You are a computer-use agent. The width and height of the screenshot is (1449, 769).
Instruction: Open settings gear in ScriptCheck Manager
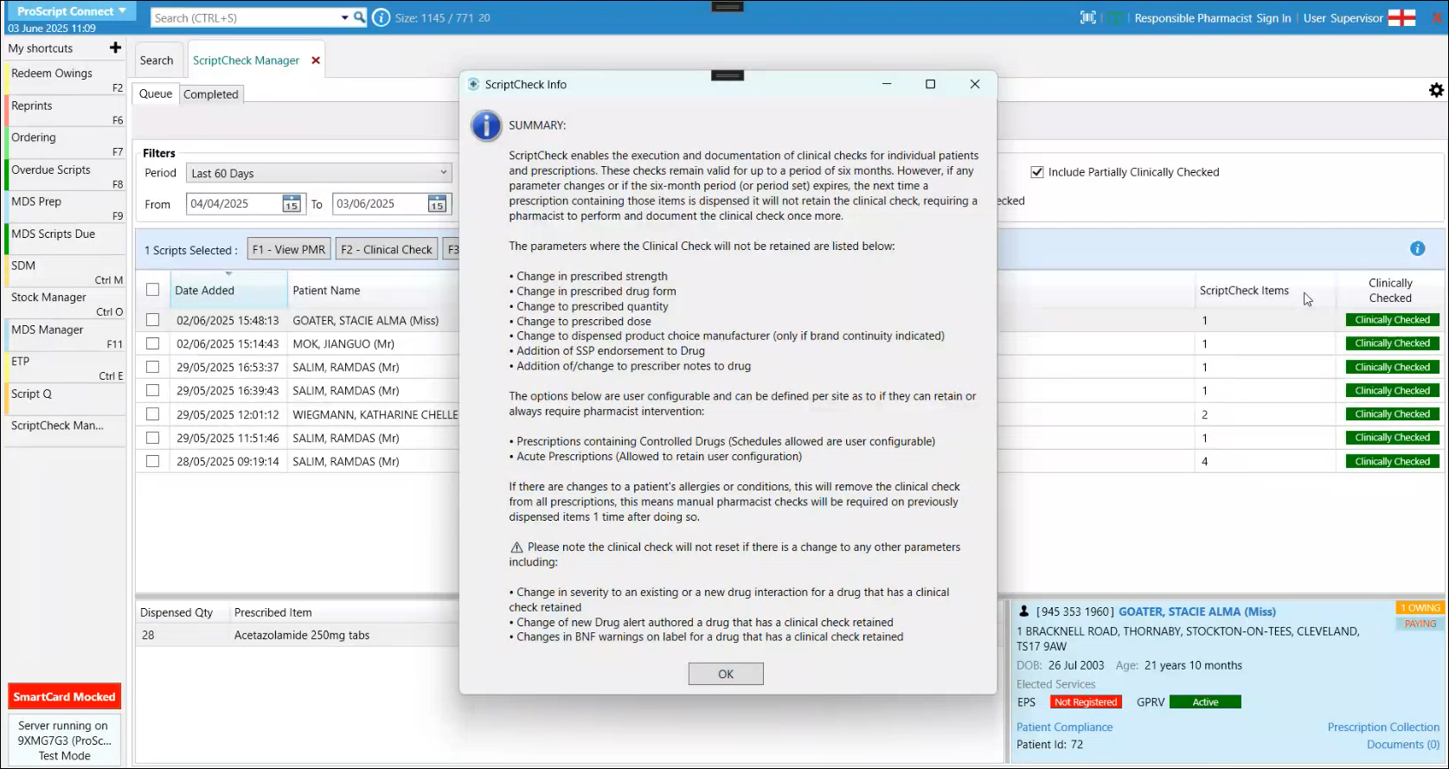[x=1436, y=90]
